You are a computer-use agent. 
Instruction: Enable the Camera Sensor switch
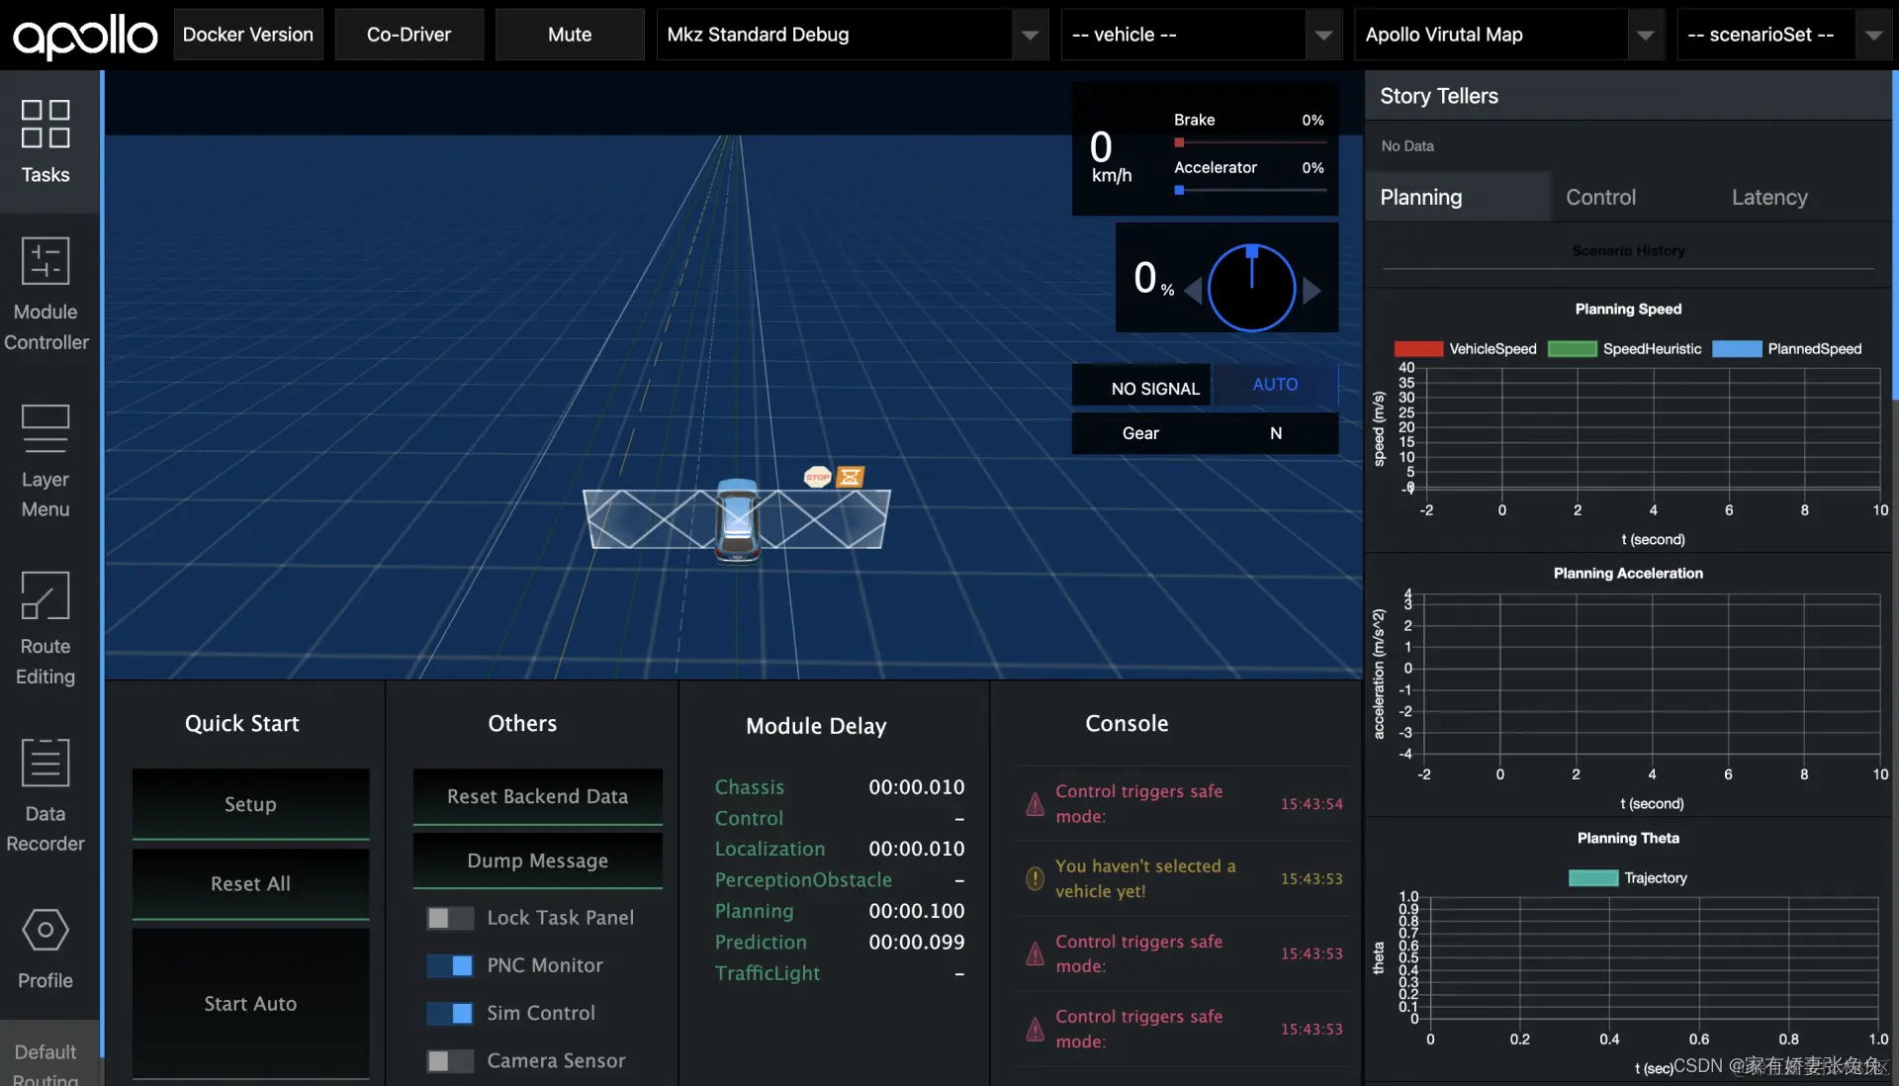450,1060
